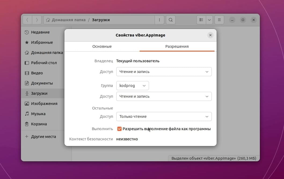Click Другие места in the sidebar
The image size is (284, 179).
43,137
